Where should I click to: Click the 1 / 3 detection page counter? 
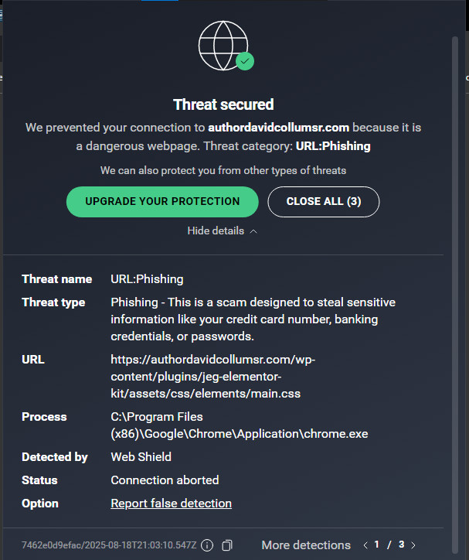click(389, 545)
